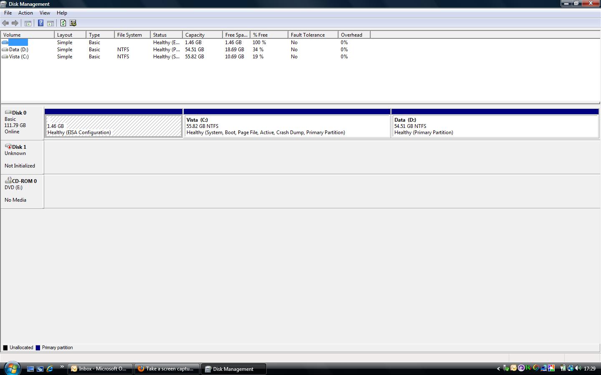This screenshot has height=375, width=601.
Task: Click the black Unallocated legend swatch
Action: point(5,347)
